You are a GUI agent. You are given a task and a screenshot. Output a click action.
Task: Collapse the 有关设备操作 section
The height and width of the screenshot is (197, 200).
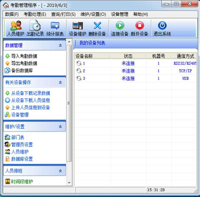point(60,82)
